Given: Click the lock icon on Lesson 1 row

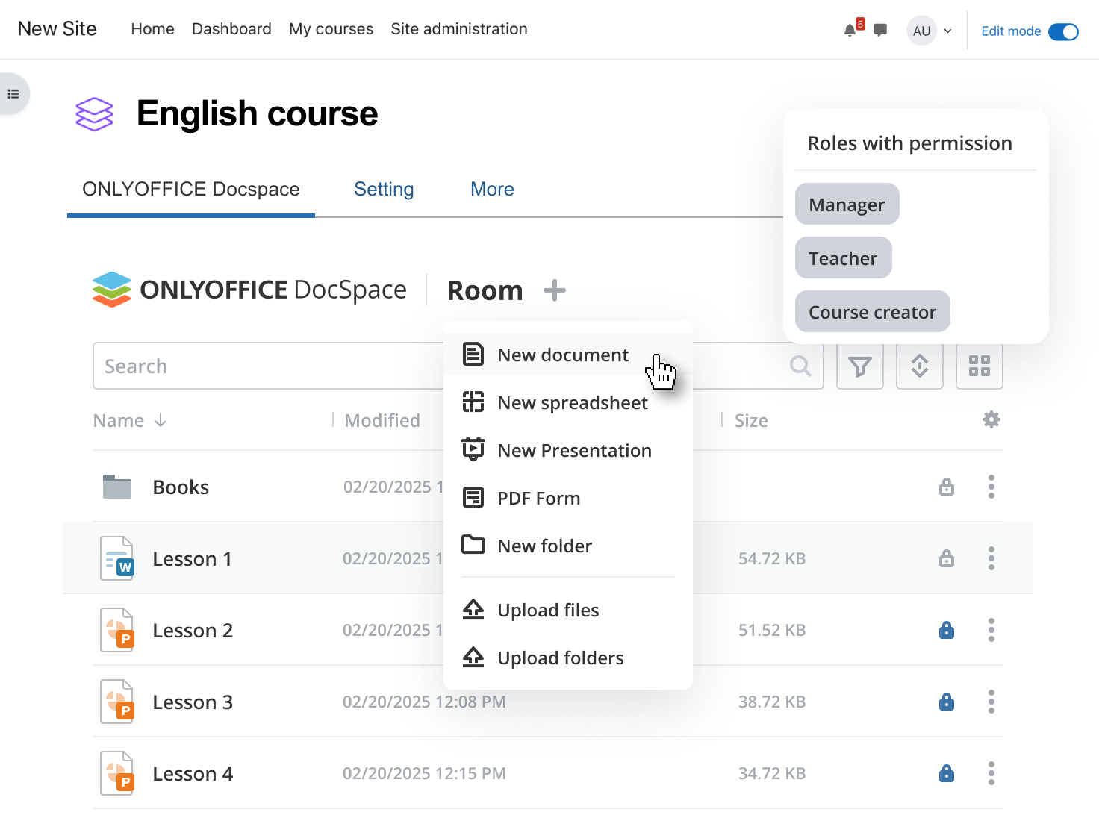Looking at the screenshot, I should 947,558.
